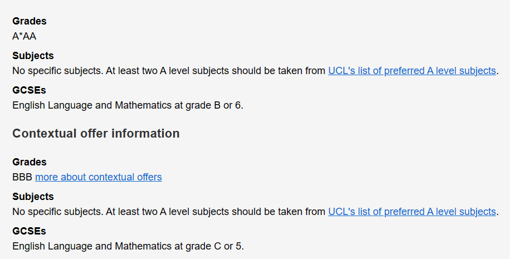Click the 'grade B or 6' GCSE text

click(x=214, y=105)
